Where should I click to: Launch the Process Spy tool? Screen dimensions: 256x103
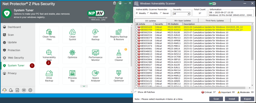tap(72, 76)
